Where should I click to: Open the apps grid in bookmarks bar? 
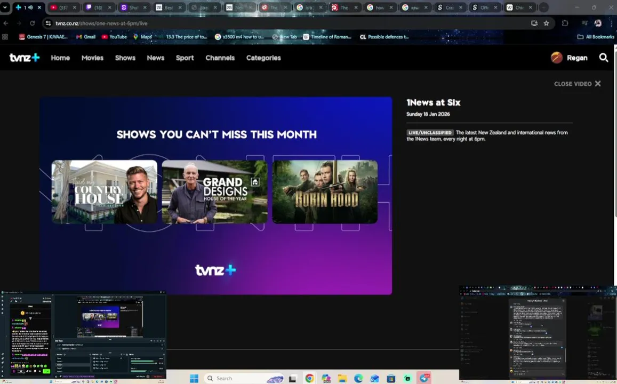[5, 37]
